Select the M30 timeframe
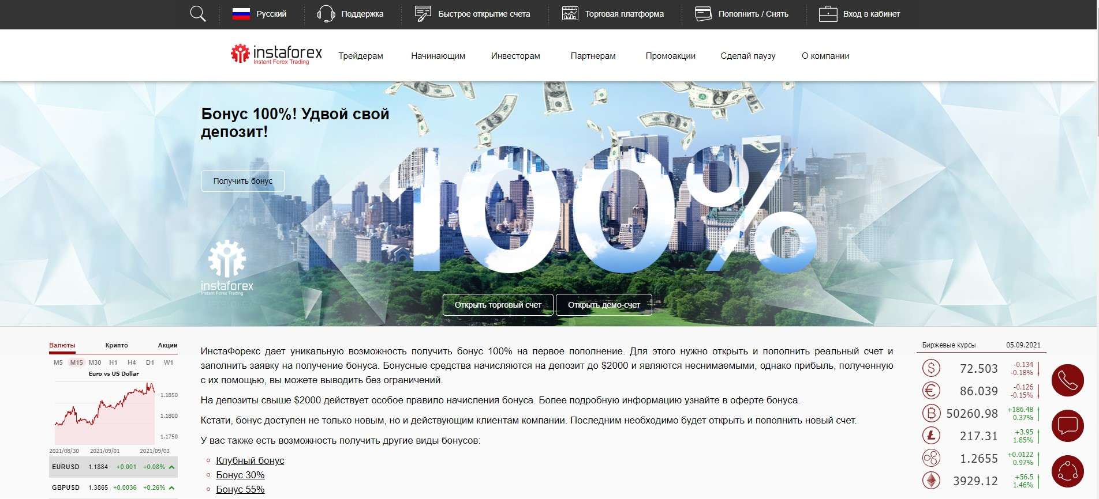Viewport: 1099px width, 499px height. point(95,362)
